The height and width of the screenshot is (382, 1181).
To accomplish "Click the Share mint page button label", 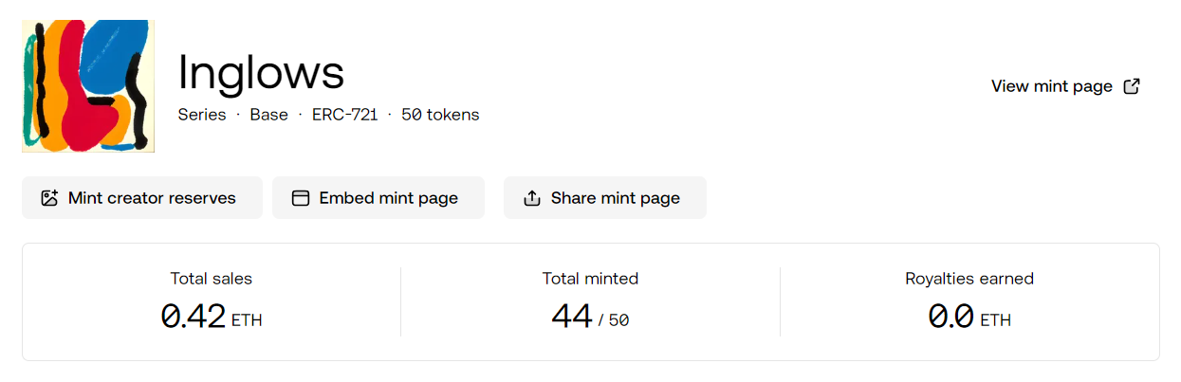I will pos(616,198).
